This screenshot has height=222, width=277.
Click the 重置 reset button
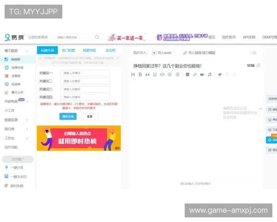90,117
